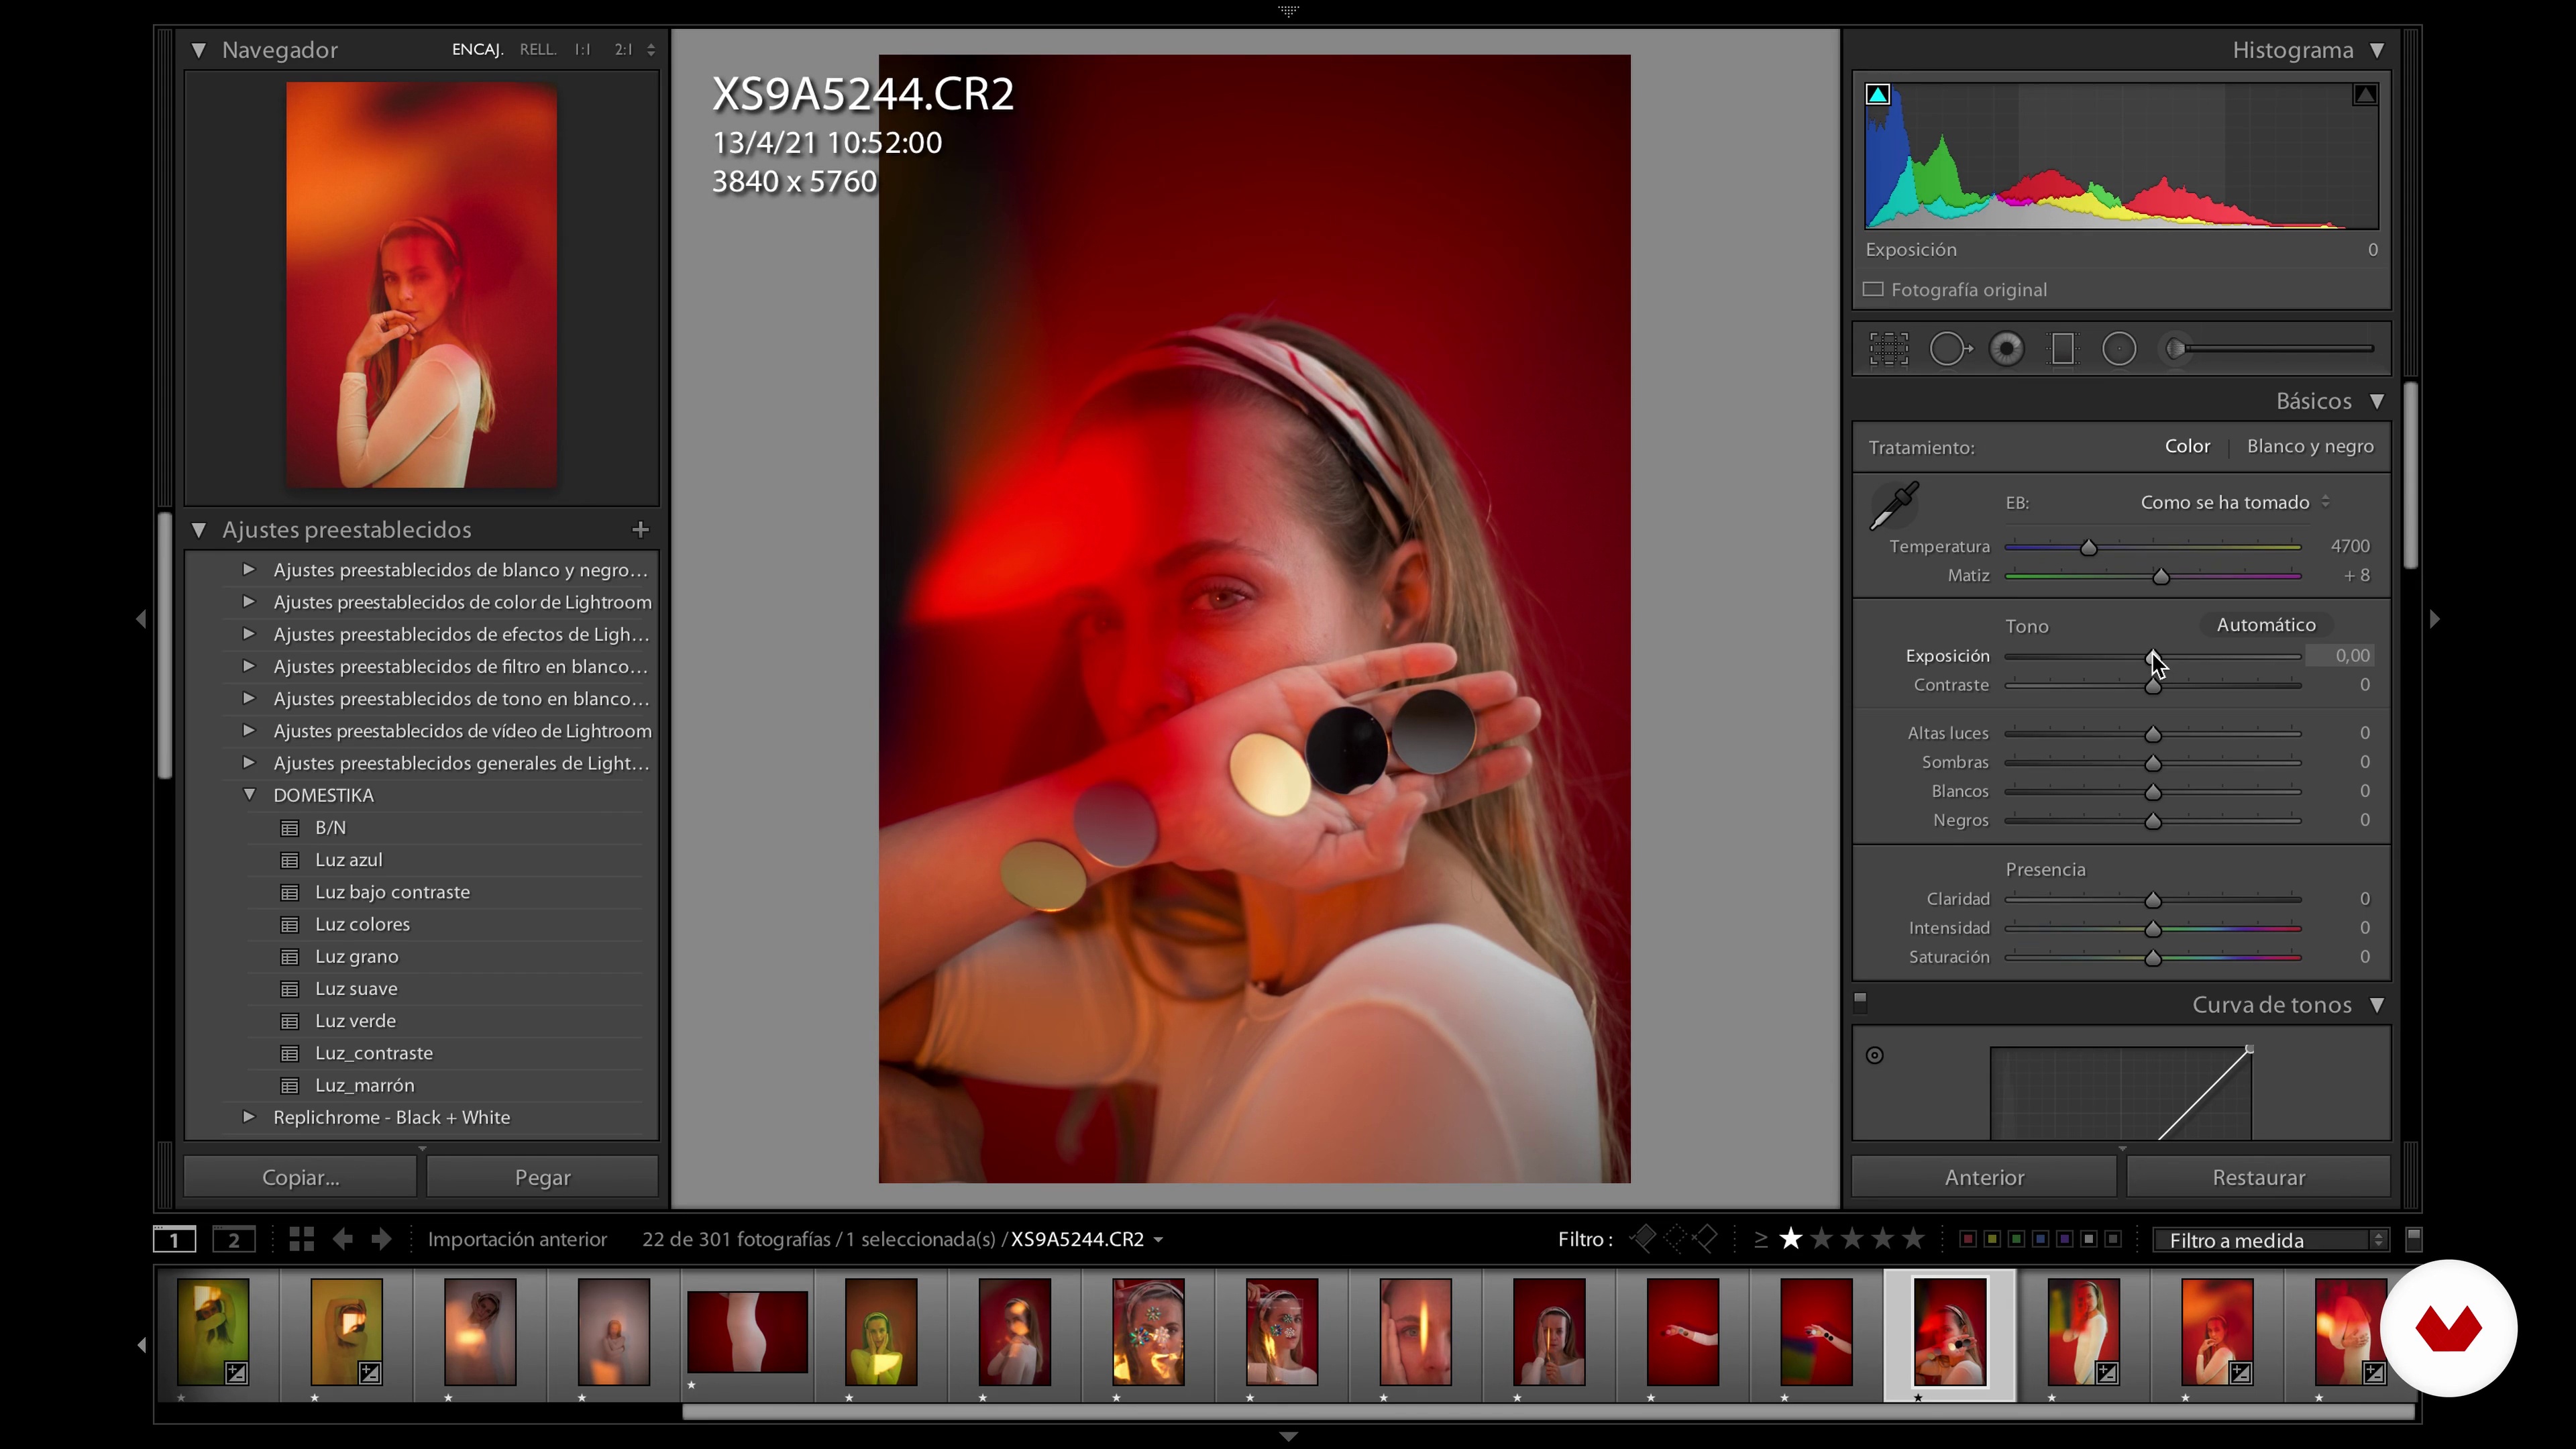The width and height of the screenshot is (2576, 1449).
Task: Select the green-lit face thumbnail in filmstrip
Action: click(x=881, y=1332)
